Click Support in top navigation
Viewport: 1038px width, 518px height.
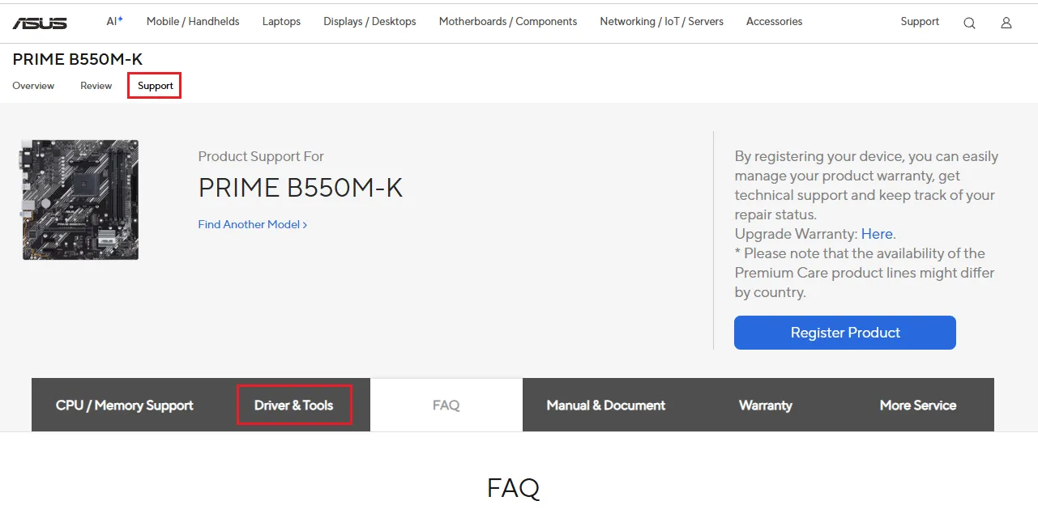coord(920,21)
